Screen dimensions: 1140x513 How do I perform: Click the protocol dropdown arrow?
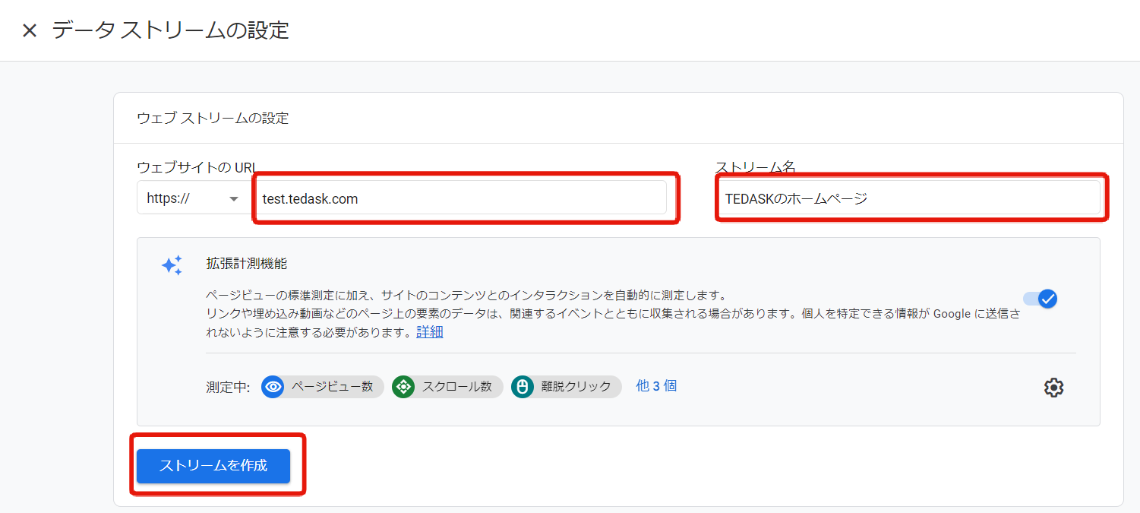(x=234, y=199)
